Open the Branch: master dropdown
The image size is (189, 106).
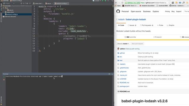(x=123, y=44)
